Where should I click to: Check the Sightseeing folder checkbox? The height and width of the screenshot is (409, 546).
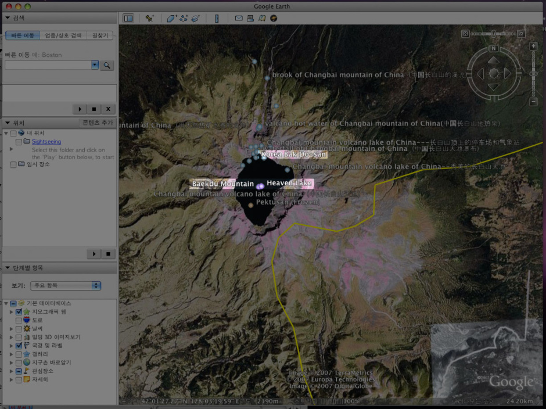(x=19, y=142)
